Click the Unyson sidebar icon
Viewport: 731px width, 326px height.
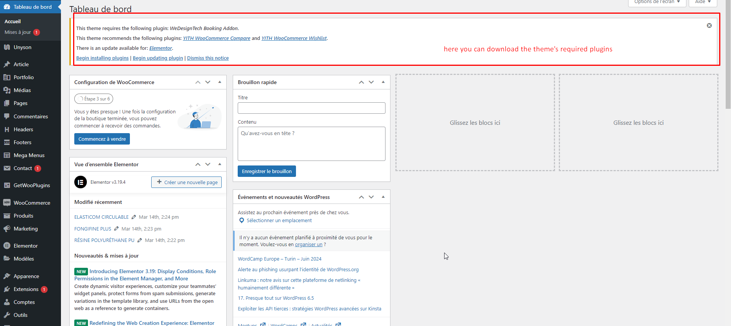pos(7,47)
